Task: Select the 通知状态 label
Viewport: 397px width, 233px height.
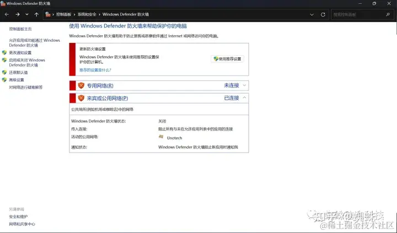Action: tap(79, 147)
